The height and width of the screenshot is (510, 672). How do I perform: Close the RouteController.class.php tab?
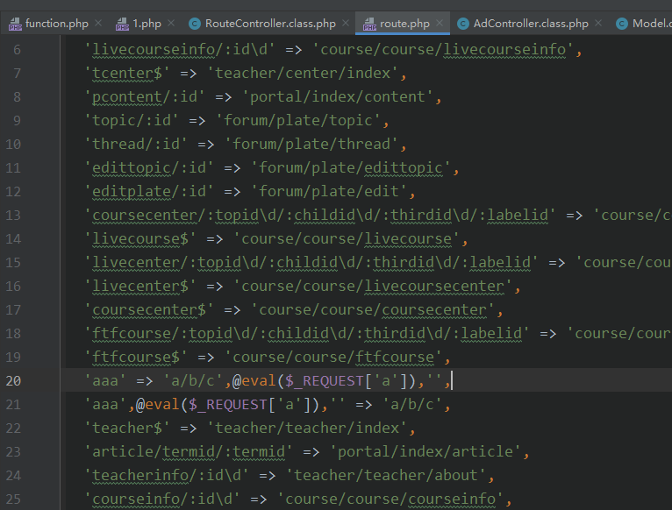point(346,23)
